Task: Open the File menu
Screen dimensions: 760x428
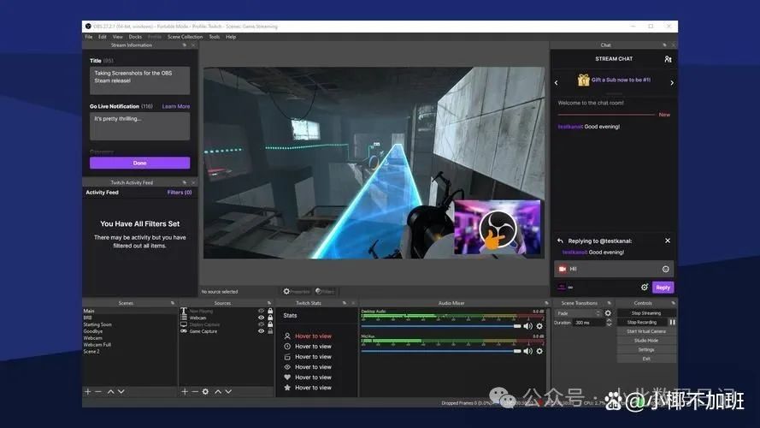Action: [x=89, y=37]
